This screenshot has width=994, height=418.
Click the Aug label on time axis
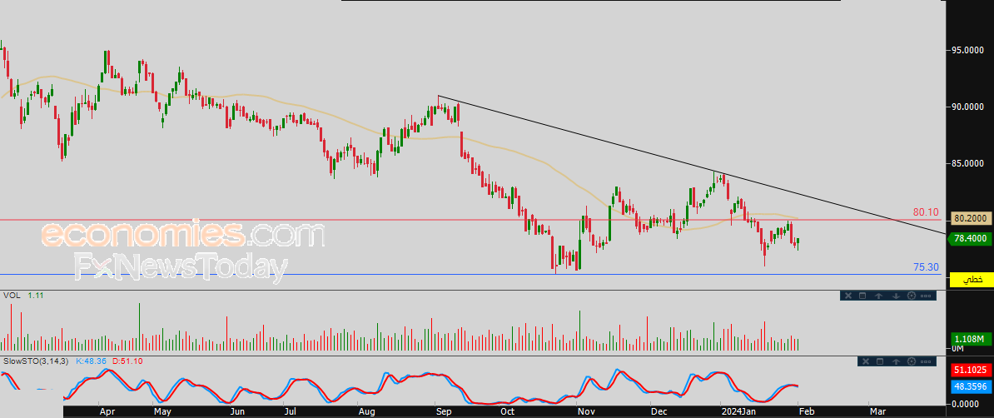(x=367, y=411)
